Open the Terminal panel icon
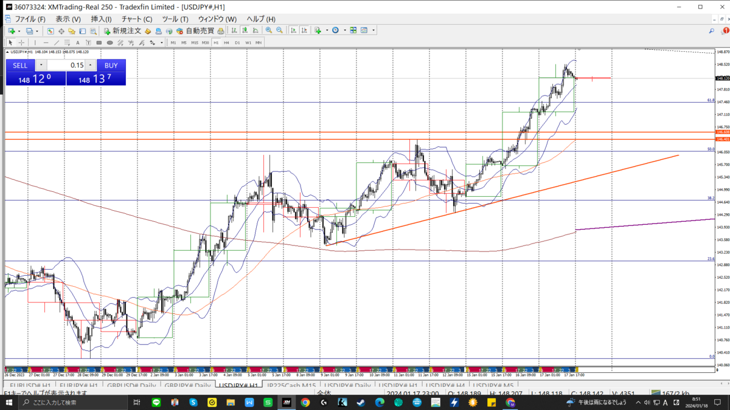Screen dimensions: 730x410 82,30
